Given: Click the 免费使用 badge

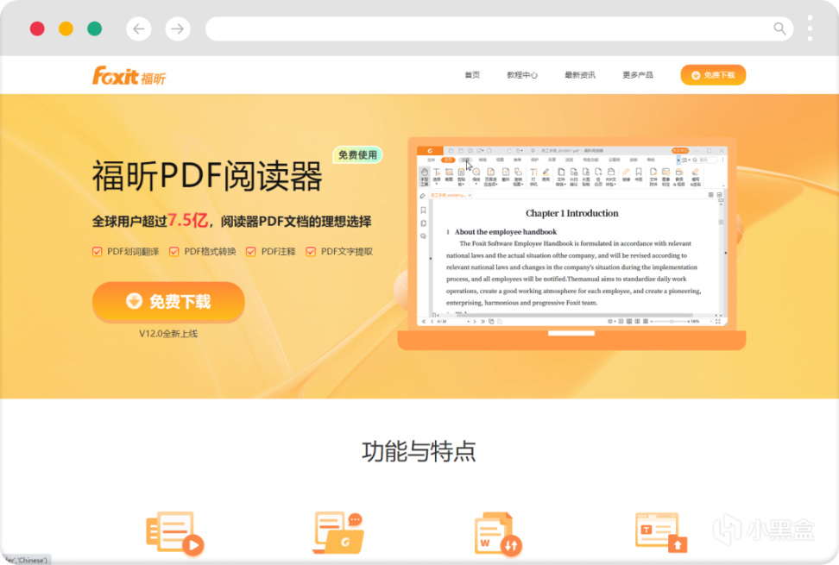Looking at the screenshot, I should 357,155.
